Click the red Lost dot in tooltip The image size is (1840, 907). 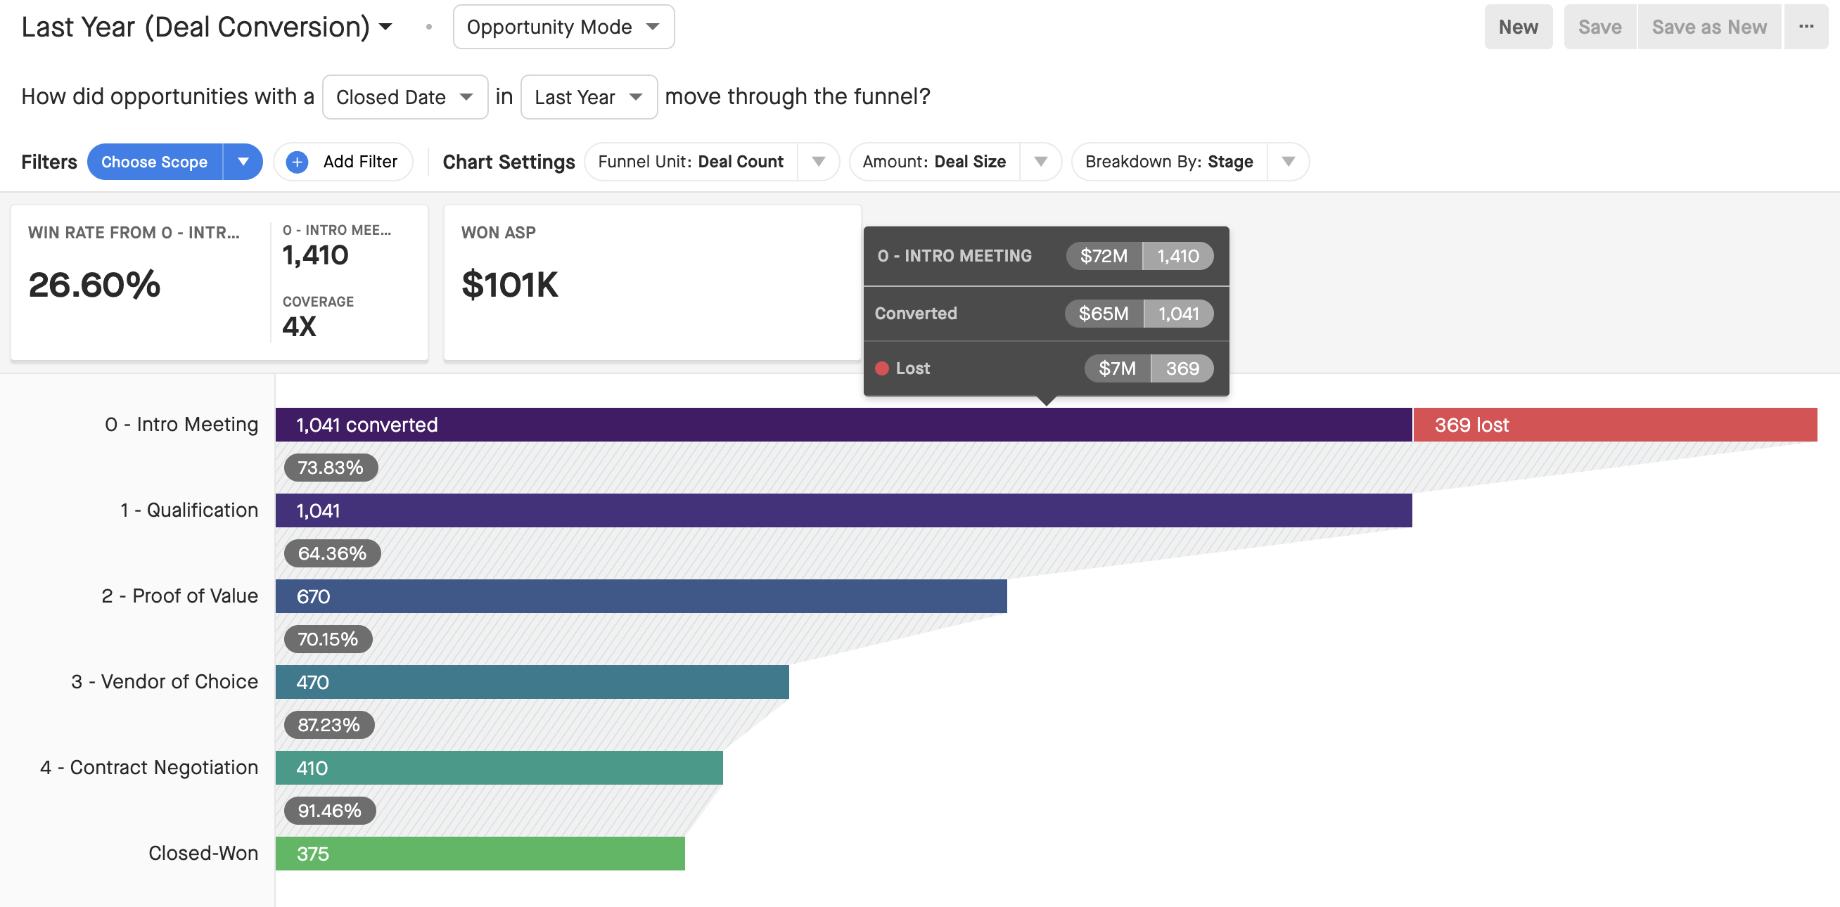point(882,368)
